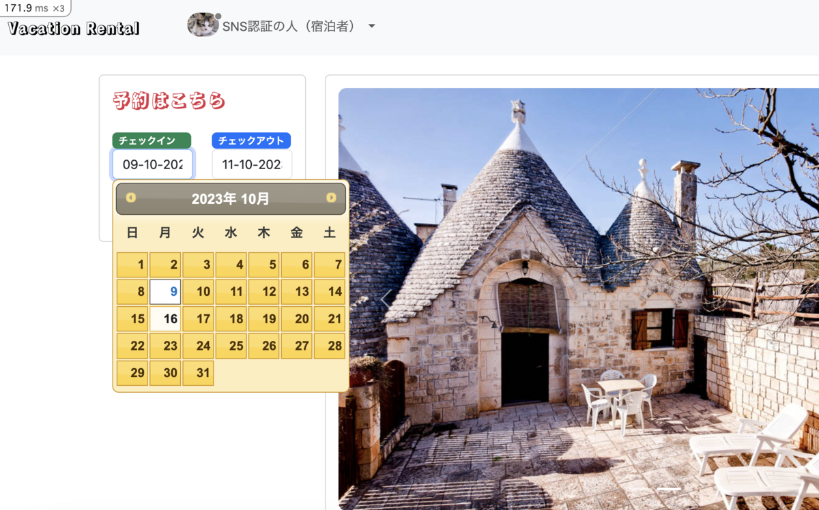The image size is (819, 510).
Task: Click the 土 weekday header
Action: (x=330, y=232)
